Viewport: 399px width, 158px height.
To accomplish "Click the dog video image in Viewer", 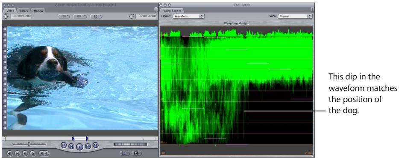I will pos(82,78).
